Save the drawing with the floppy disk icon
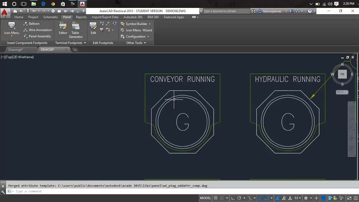Screen dimensions: 359x202 pos(28,11)
